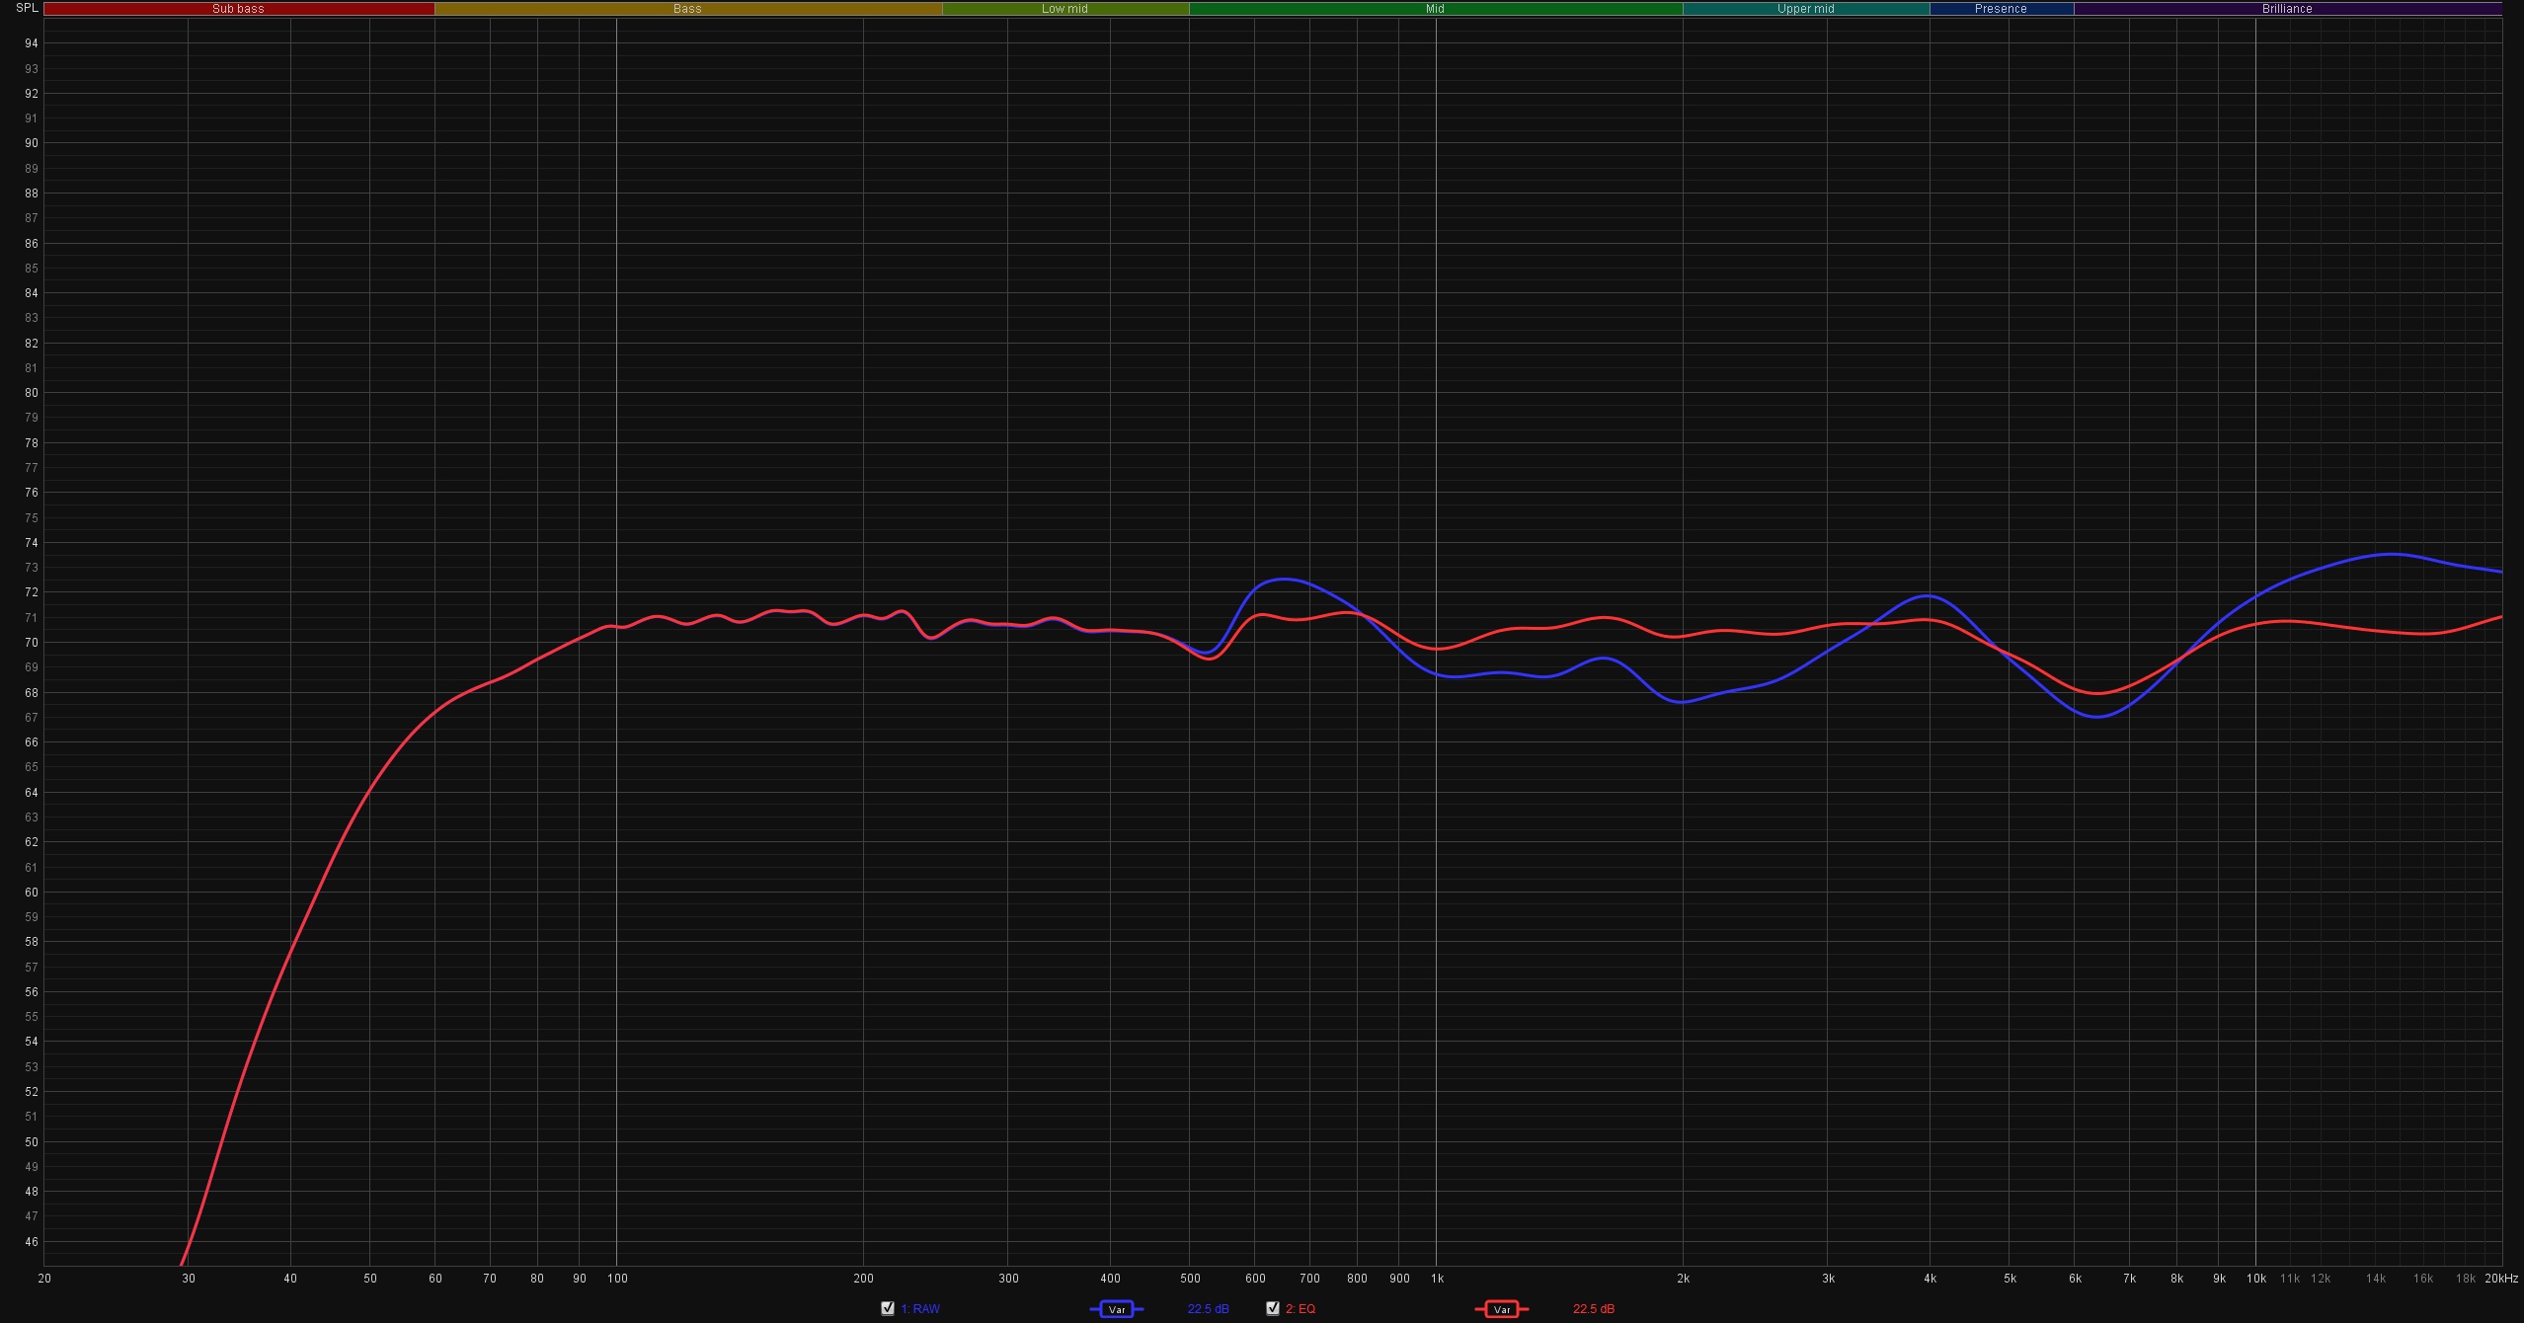Image resolution: width=2524 pixels, height=1323 pixels.
Task: Click the red Var smoothing indicator for EQ
Action: (1502, 1309)
